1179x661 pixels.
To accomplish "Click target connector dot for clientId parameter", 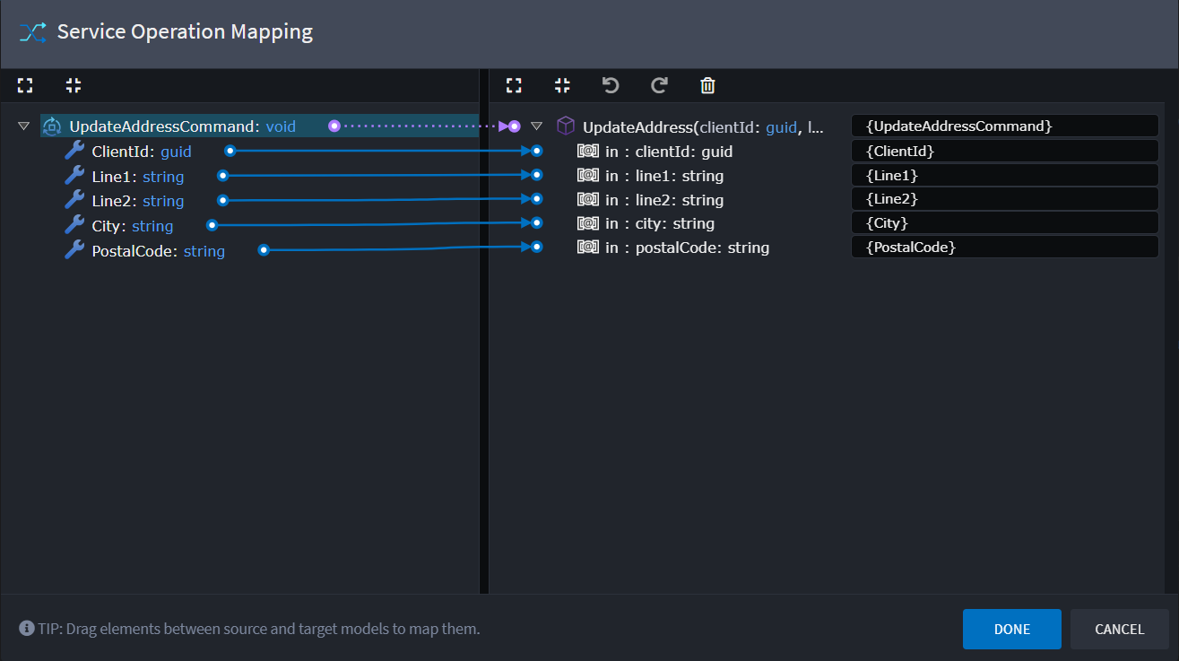I will [x=537, y=151].
